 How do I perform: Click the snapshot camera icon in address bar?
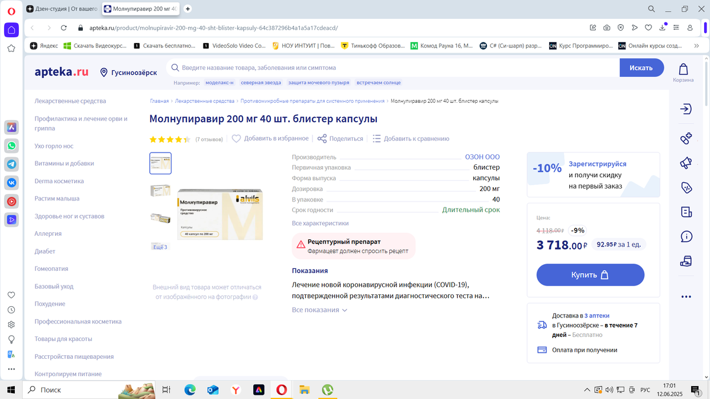(x=607, y=28)
